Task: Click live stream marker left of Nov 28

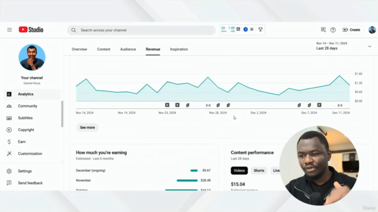Action: coord(208,105)
